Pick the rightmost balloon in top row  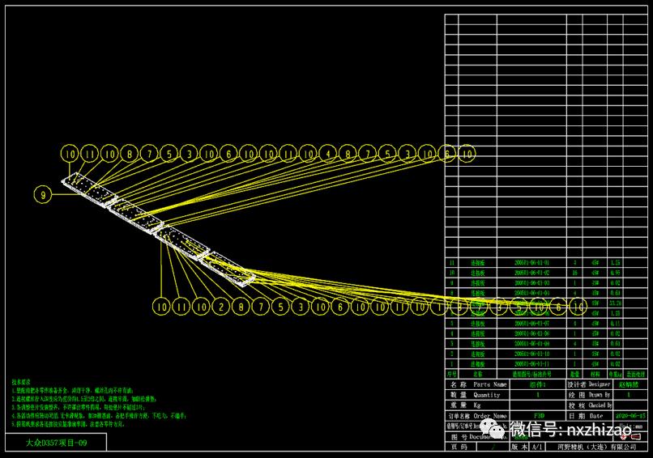coord(467,153)
